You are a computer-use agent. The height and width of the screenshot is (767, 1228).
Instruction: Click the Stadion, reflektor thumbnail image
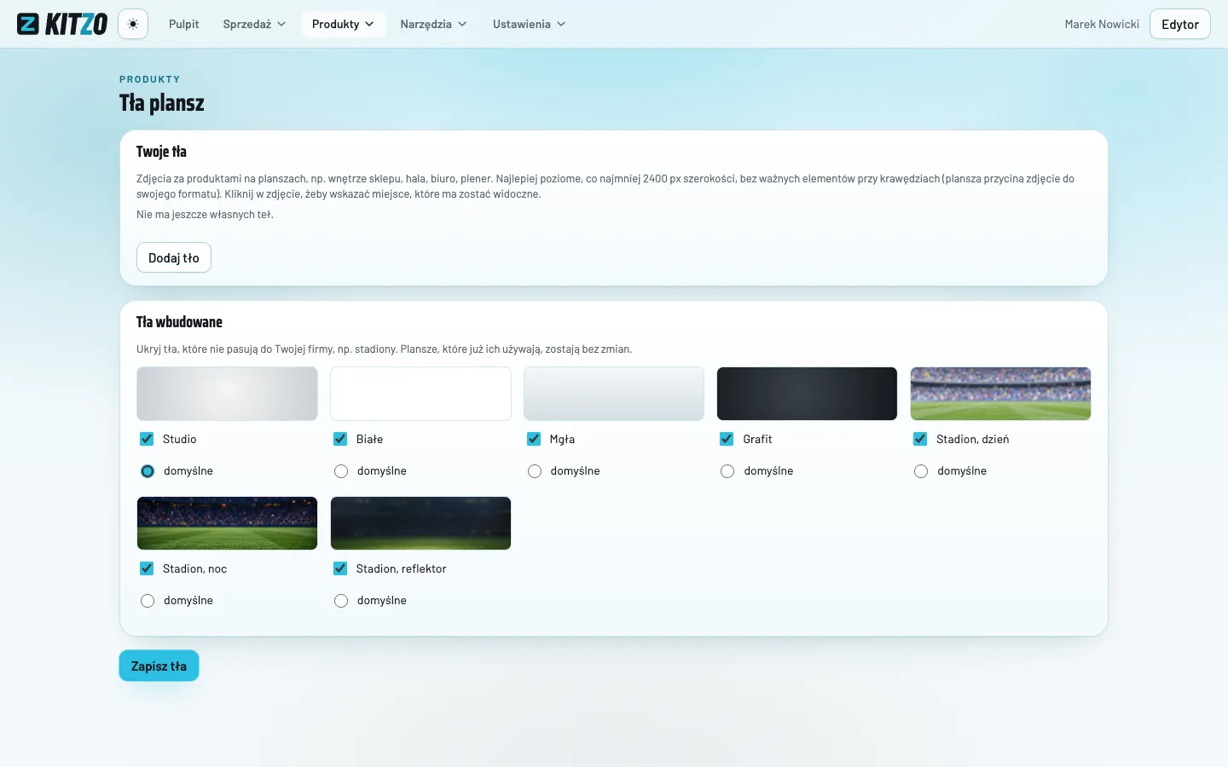[420, 523]
